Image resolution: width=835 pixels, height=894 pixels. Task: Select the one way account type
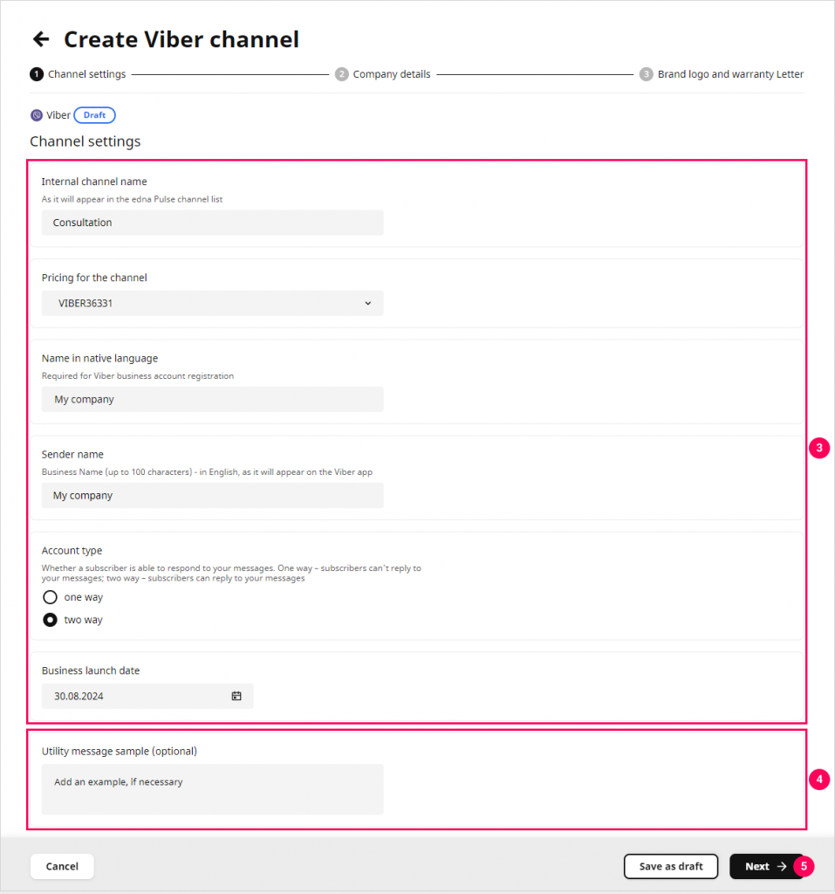click(51, 597)
